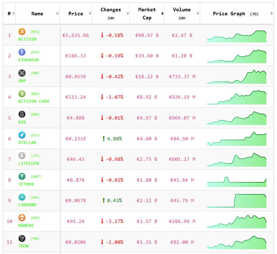Sort by Price Graph (7D) header
Image resolution: width=277 pixels, height=254 pixels.
click(x=236, y=14)
